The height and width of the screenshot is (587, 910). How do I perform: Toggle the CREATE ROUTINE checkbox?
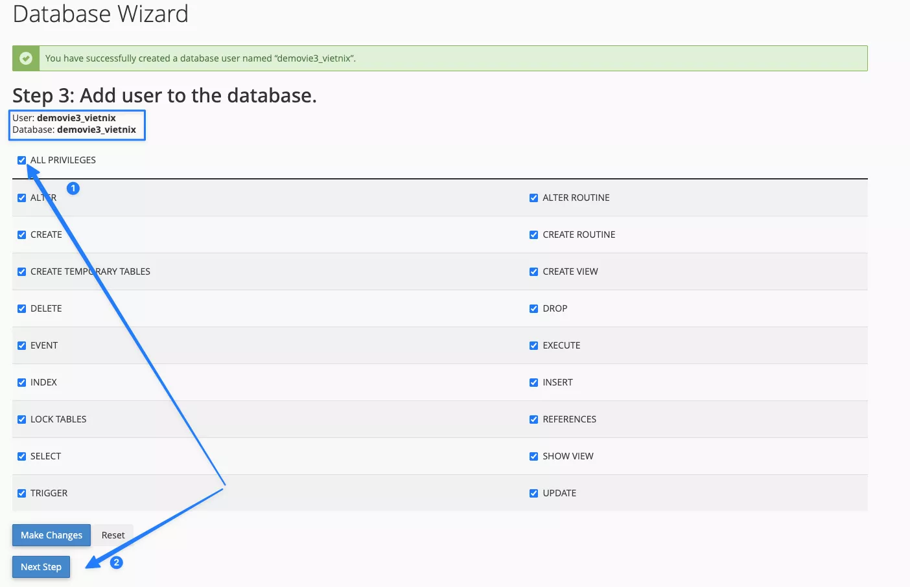pos(533,235)
